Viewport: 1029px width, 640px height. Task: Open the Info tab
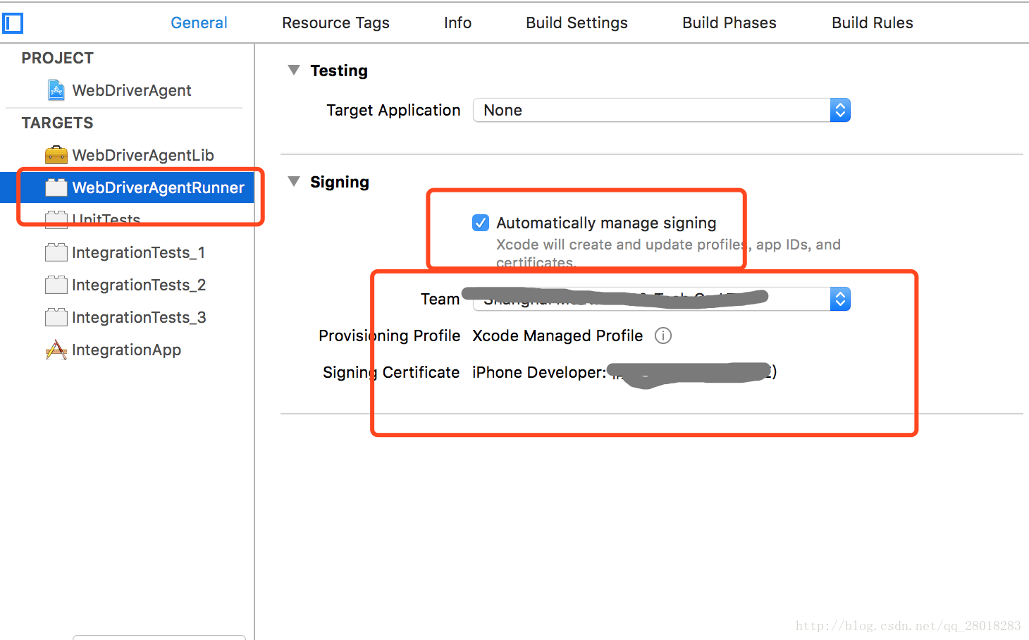click(457, 23)
